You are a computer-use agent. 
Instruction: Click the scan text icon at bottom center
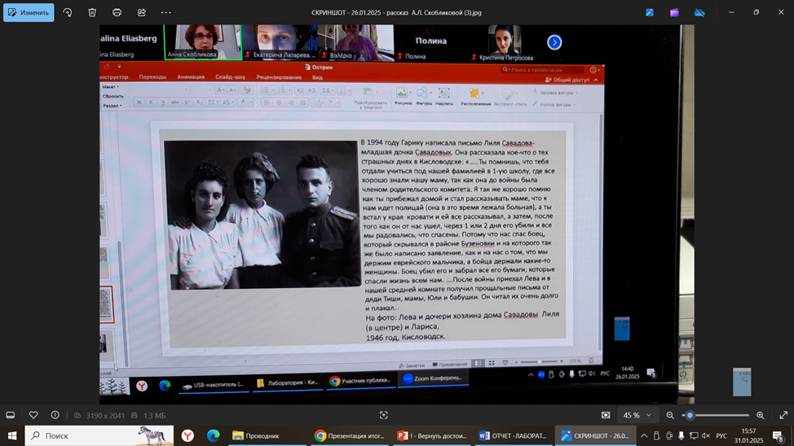coord(384,415)
